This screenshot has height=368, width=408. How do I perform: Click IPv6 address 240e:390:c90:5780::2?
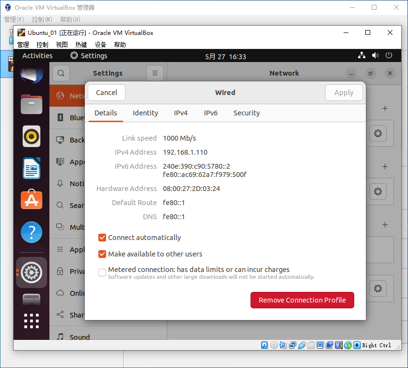196,166
